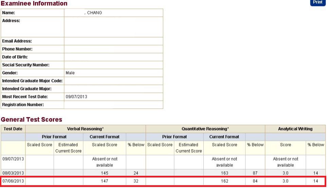
Task: Click the Analytical Writing column header
Action: click(295, 129)
